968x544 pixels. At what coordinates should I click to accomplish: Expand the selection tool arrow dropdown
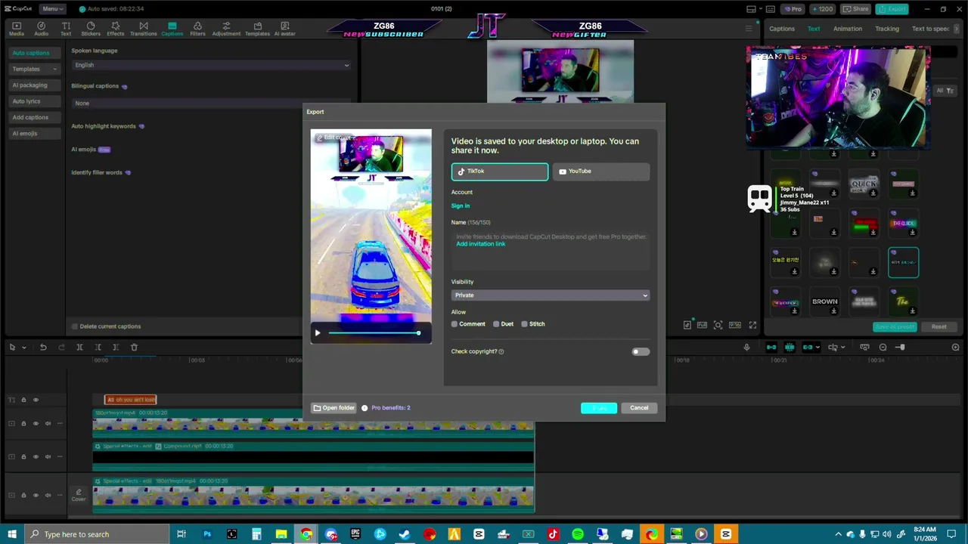[24, 348]
